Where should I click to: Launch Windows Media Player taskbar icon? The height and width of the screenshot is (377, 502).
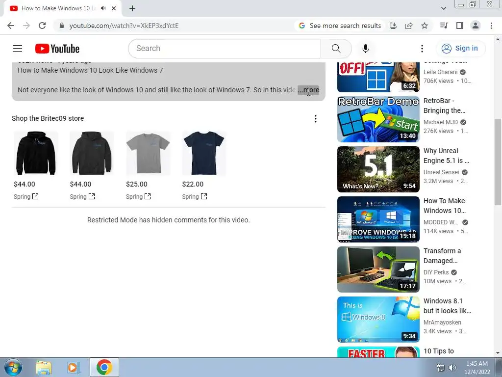point(74,367)
